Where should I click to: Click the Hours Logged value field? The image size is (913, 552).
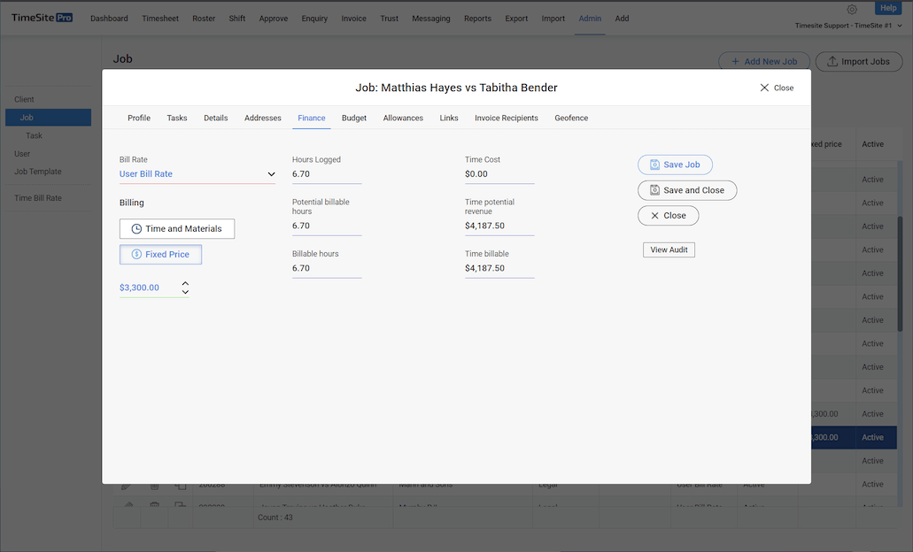click(327, 174)
